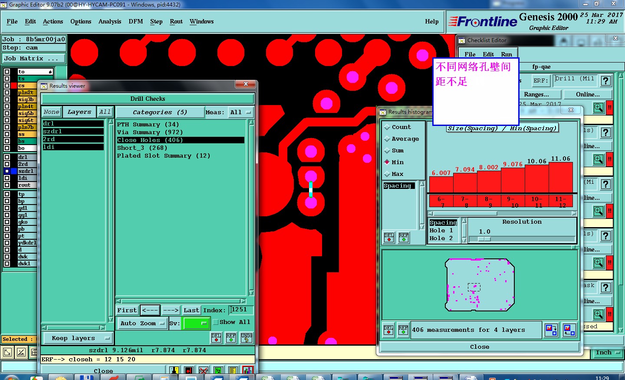Open Run menu in Checklist Editor

507,55
